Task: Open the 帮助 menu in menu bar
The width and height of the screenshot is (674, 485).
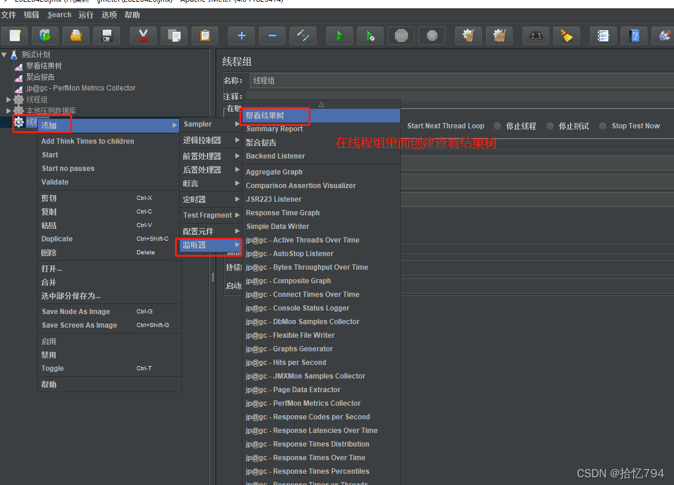Action: (x=132, y=15)
